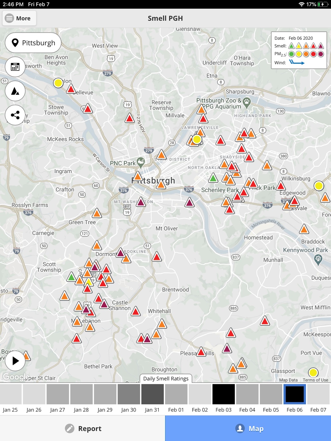
Task: Select the Jan 30 smell rating day
Action: coord(129,398)
